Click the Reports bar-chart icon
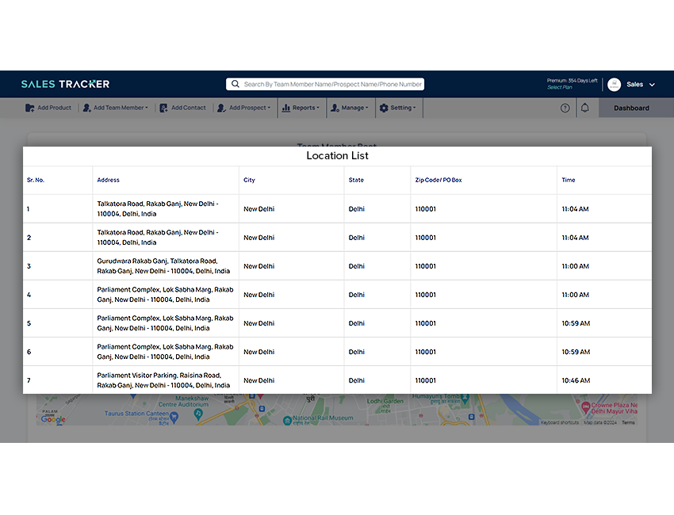This screenshot has width=674, height=515. point(286,108)
